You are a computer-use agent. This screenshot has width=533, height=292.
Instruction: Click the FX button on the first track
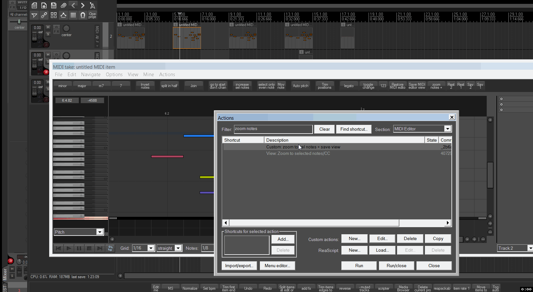click(56, 32)
